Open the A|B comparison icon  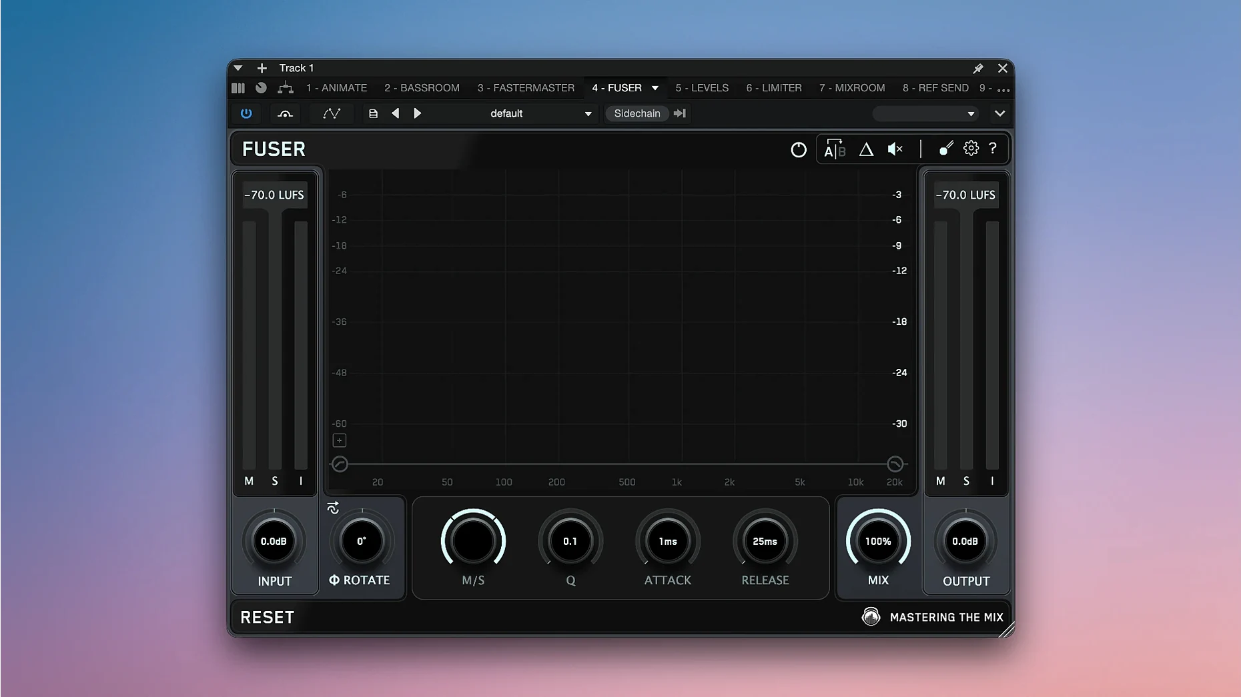(x=834, y=149)
